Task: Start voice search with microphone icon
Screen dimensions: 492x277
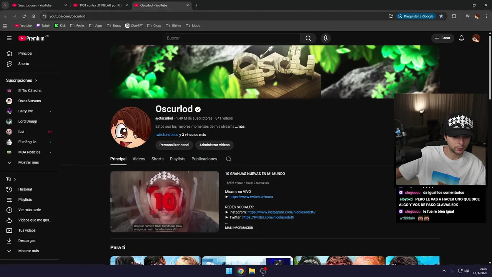Action: coord(326,38)
